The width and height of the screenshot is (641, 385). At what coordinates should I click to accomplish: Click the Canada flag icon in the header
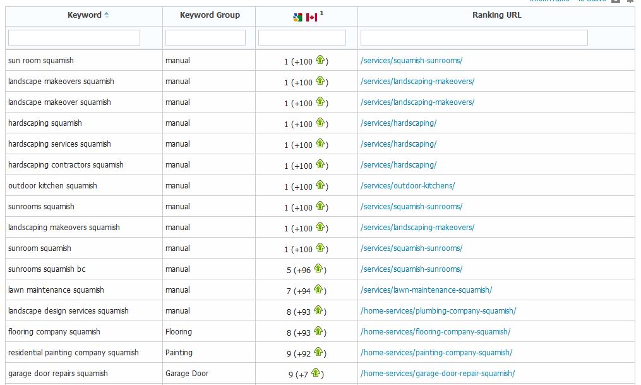point(311,17)
